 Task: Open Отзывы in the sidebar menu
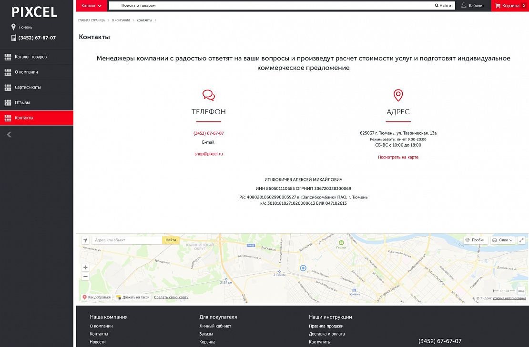(x=22, y=102)
